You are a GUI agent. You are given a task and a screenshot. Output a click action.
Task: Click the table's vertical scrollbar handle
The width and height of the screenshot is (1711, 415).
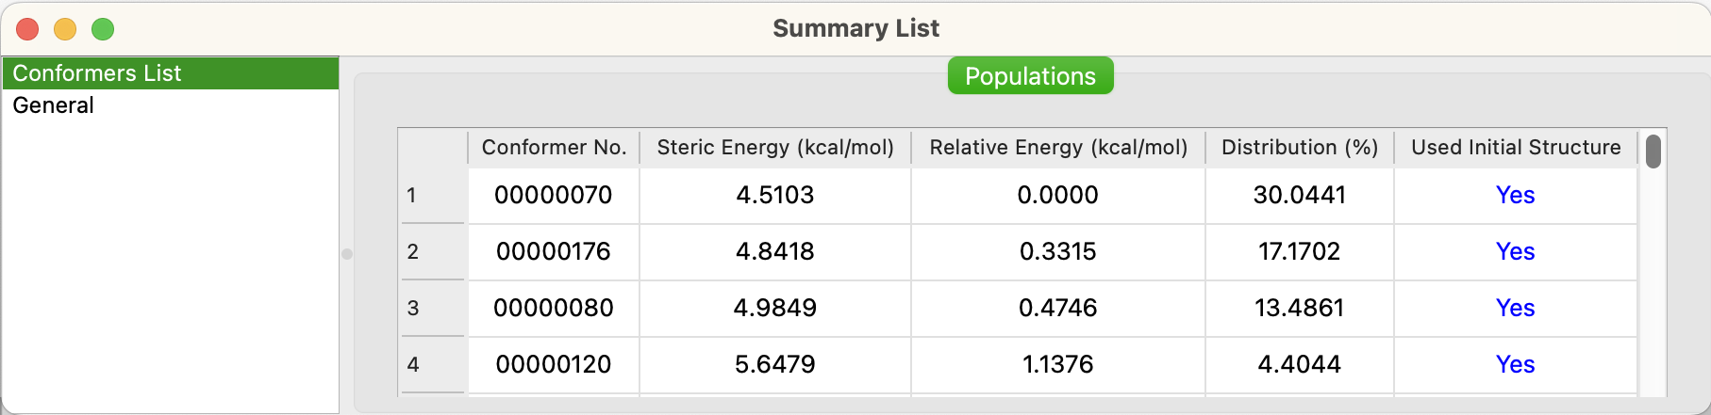click(1653, 152)
